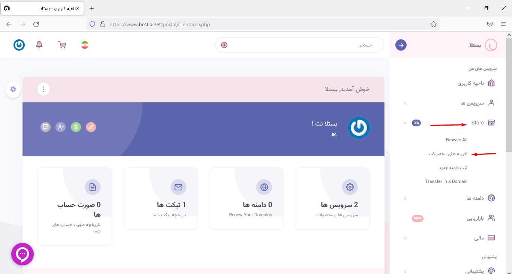512x274 pixels.
Task: Open Transfer in a Domain item
Action: [446, 181]
